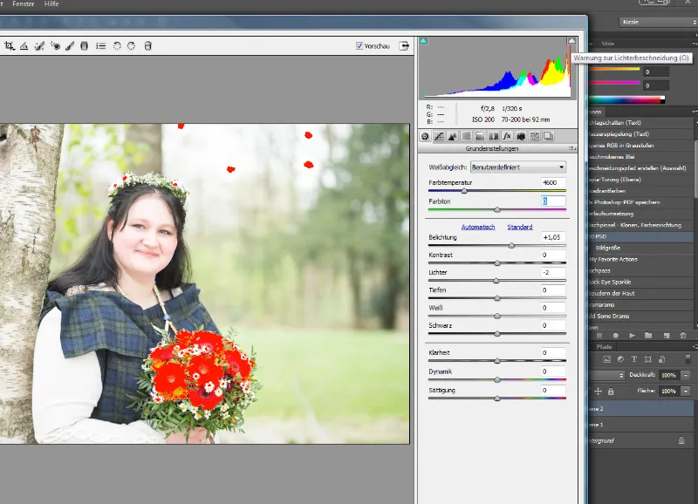Open the Camera Calibration panel tab
Viewport: 698px width, 504px height.
(x=520, y=136)
